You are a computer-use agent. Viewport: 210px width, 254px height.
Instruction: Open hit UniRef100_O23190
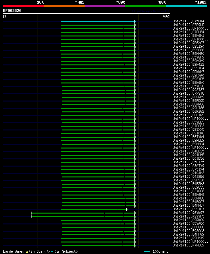(188, 46)
